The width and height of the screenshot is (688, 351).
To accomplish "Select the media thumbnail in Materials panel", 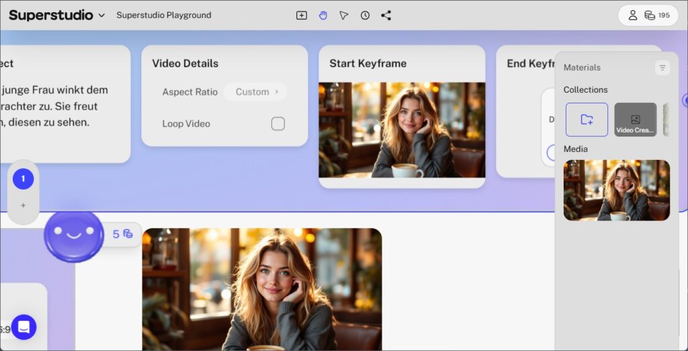I will pyautogui.click(x=617, y=190).
